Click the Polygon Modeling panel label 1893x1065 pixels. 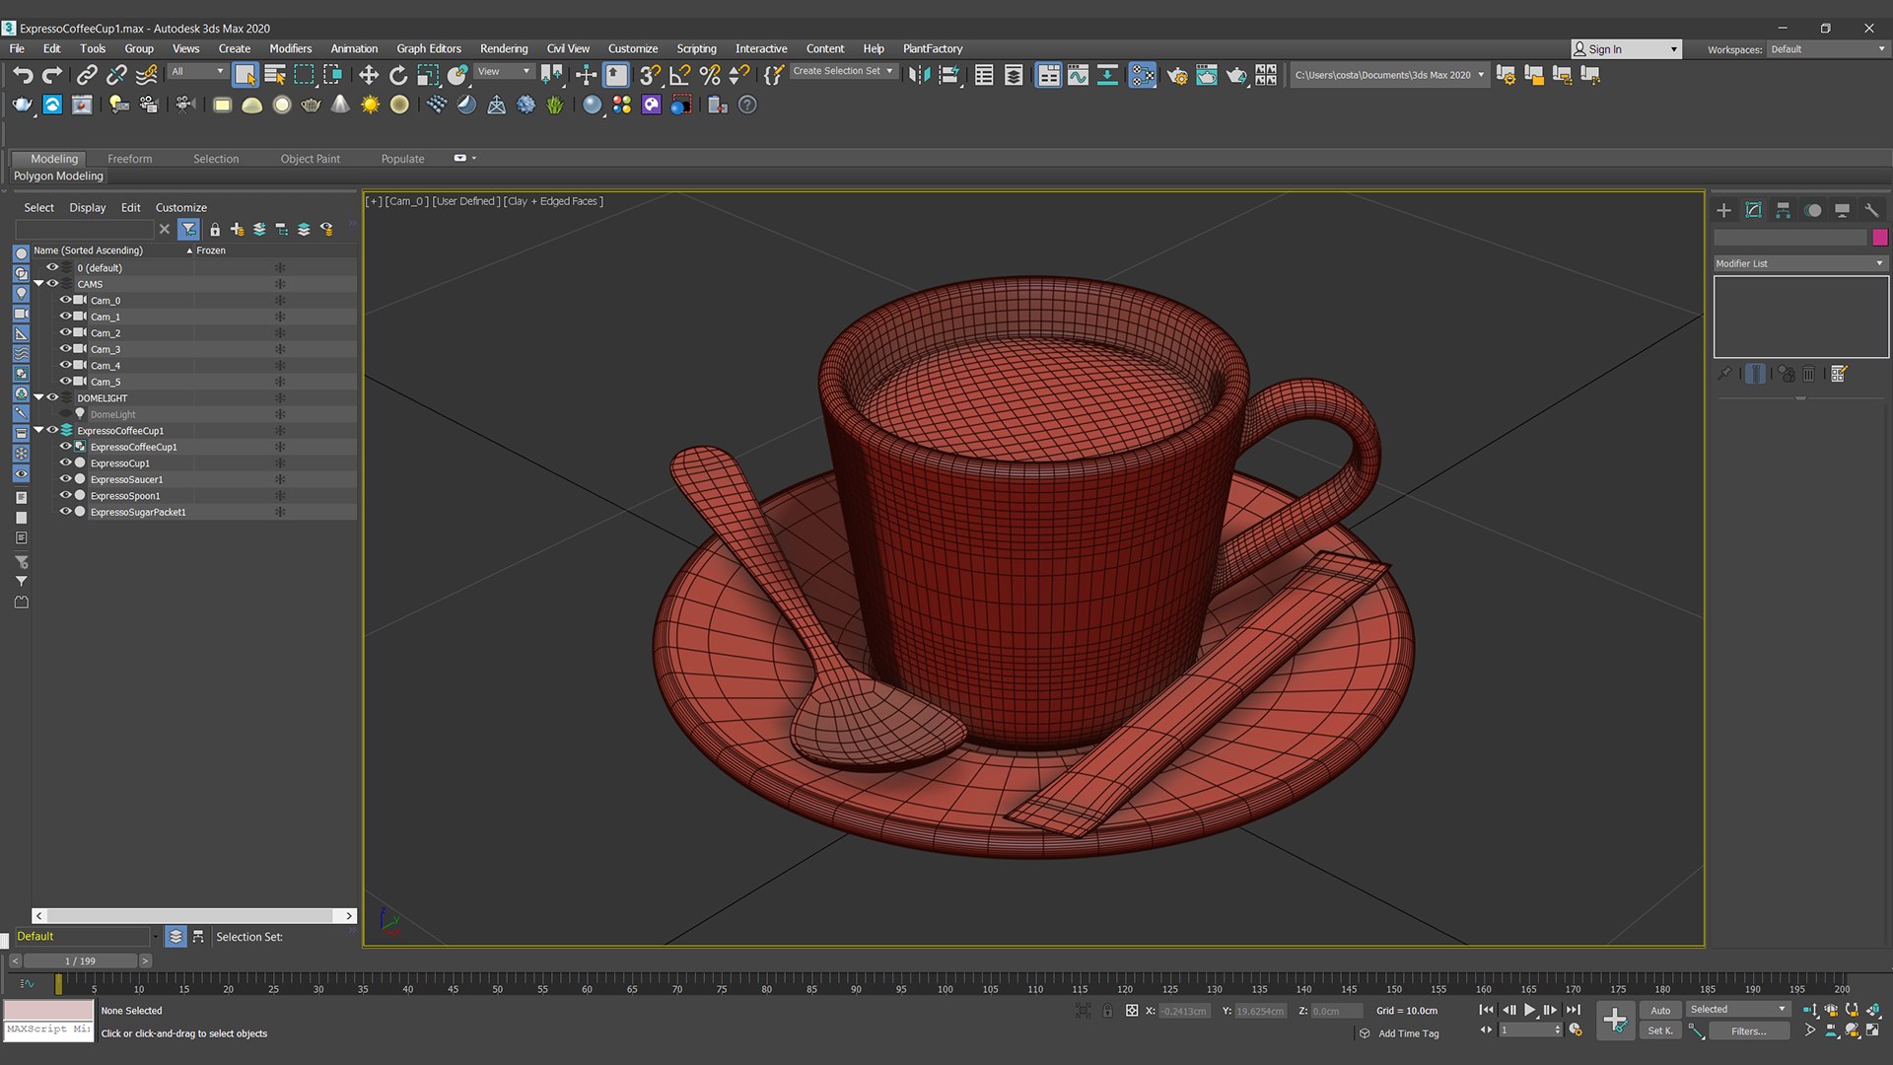tap(58, 176)
